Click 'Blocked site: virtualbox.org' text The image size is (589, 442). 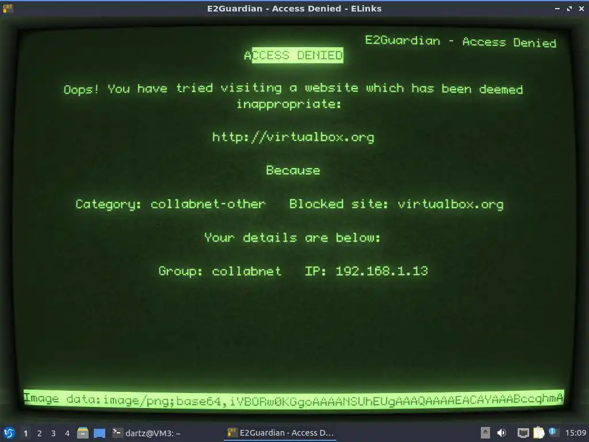click(x=396, y=204)
